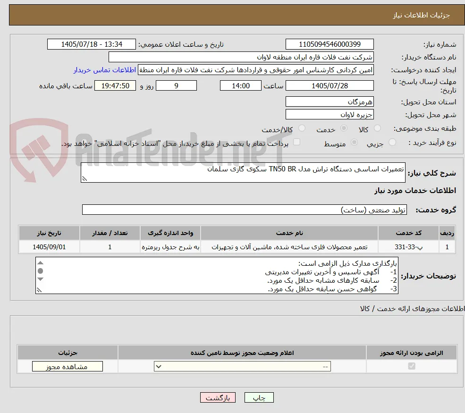Choose the جزیی purchase process option
465x413 pixels.
[x=392, y=143]
